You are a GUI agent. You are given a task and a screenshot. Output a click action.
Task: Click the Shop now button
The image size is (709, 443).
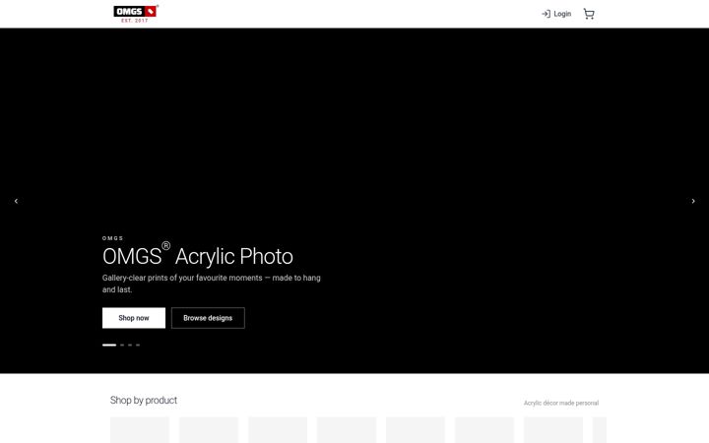[x=134, y=318]
